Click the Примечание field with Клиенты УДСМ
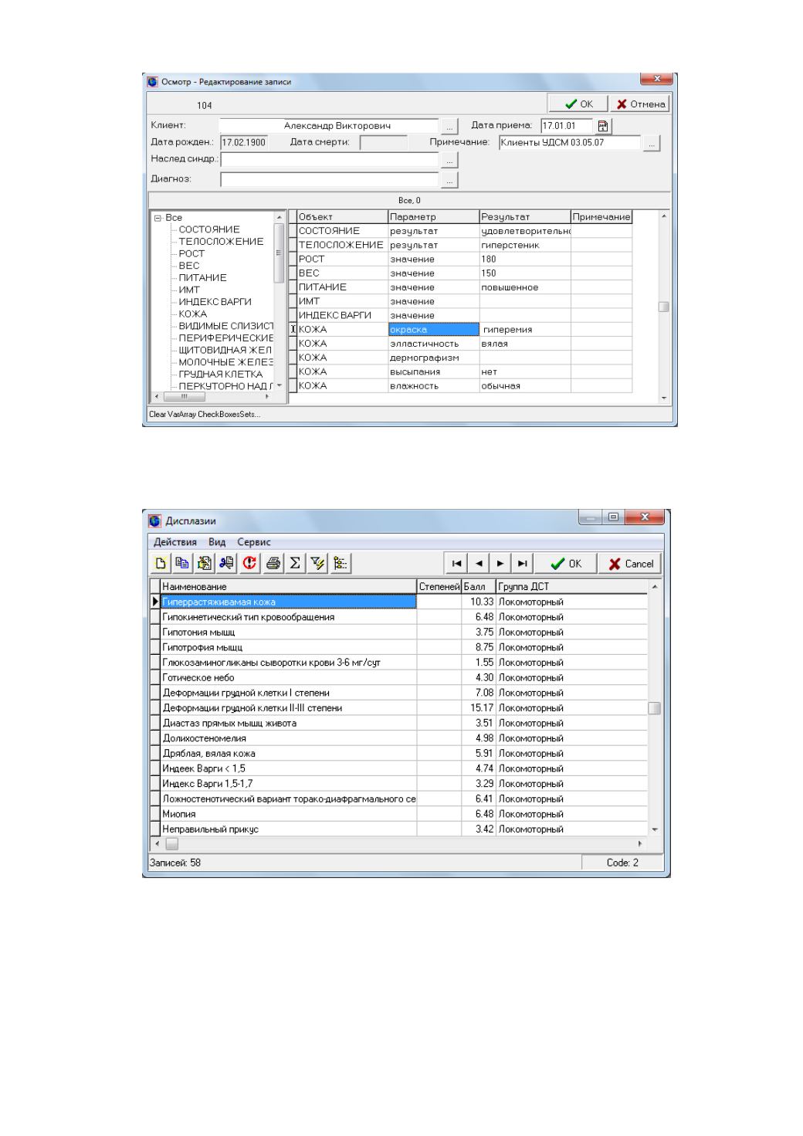 570,143
